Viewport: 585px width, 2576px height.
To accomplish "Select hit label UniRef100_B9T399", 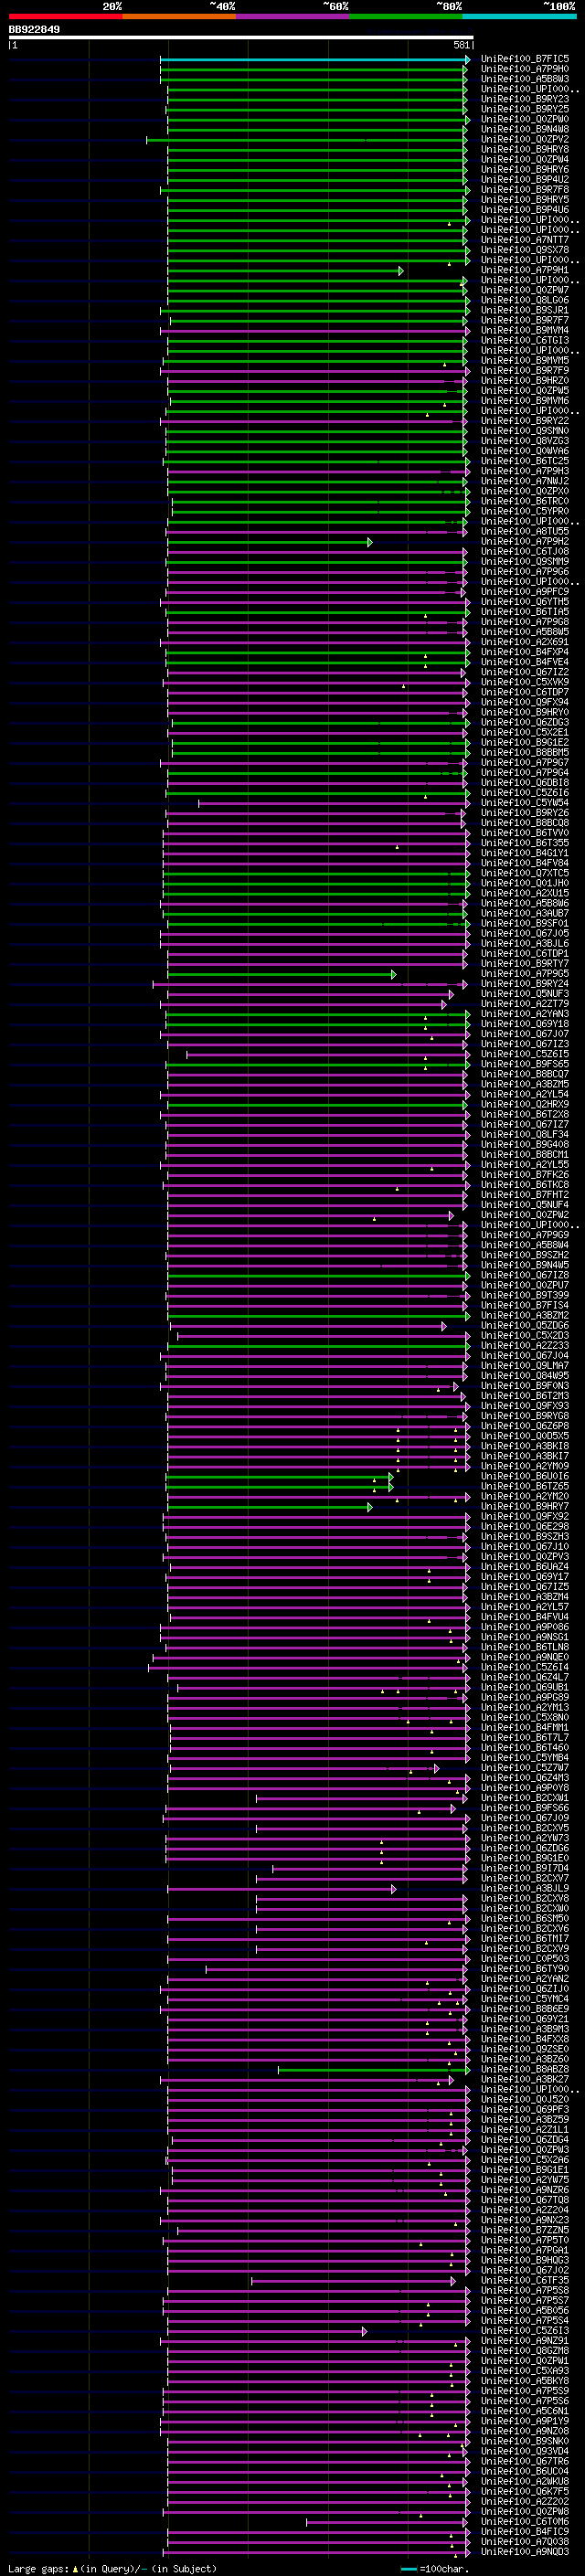I will [x=525, y=1296].
